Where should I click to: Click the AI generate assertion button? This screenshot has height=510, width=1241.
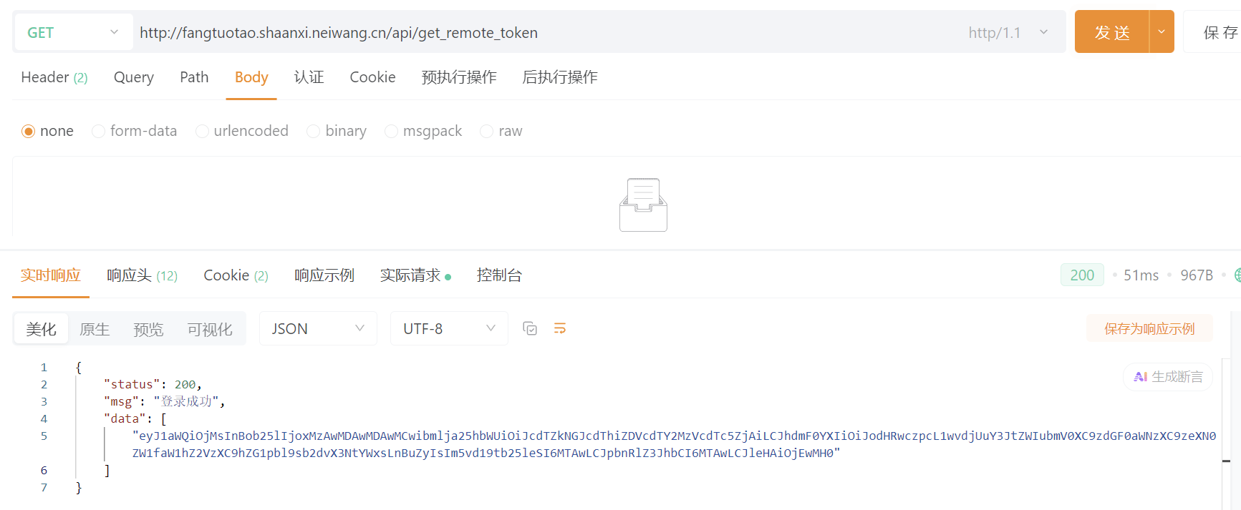click(1168, 377)
